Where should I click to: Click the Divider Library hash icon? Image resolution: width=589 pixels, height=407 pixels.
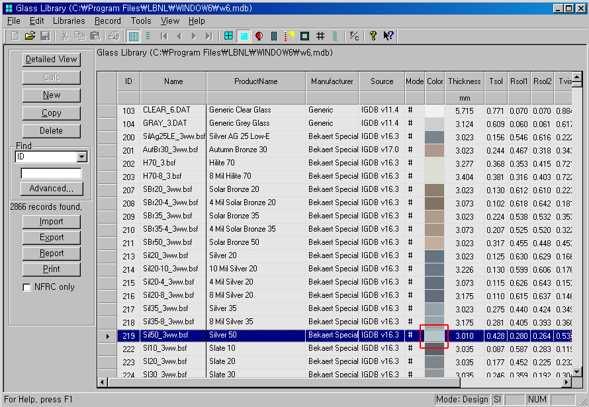(x=320, y=36)
